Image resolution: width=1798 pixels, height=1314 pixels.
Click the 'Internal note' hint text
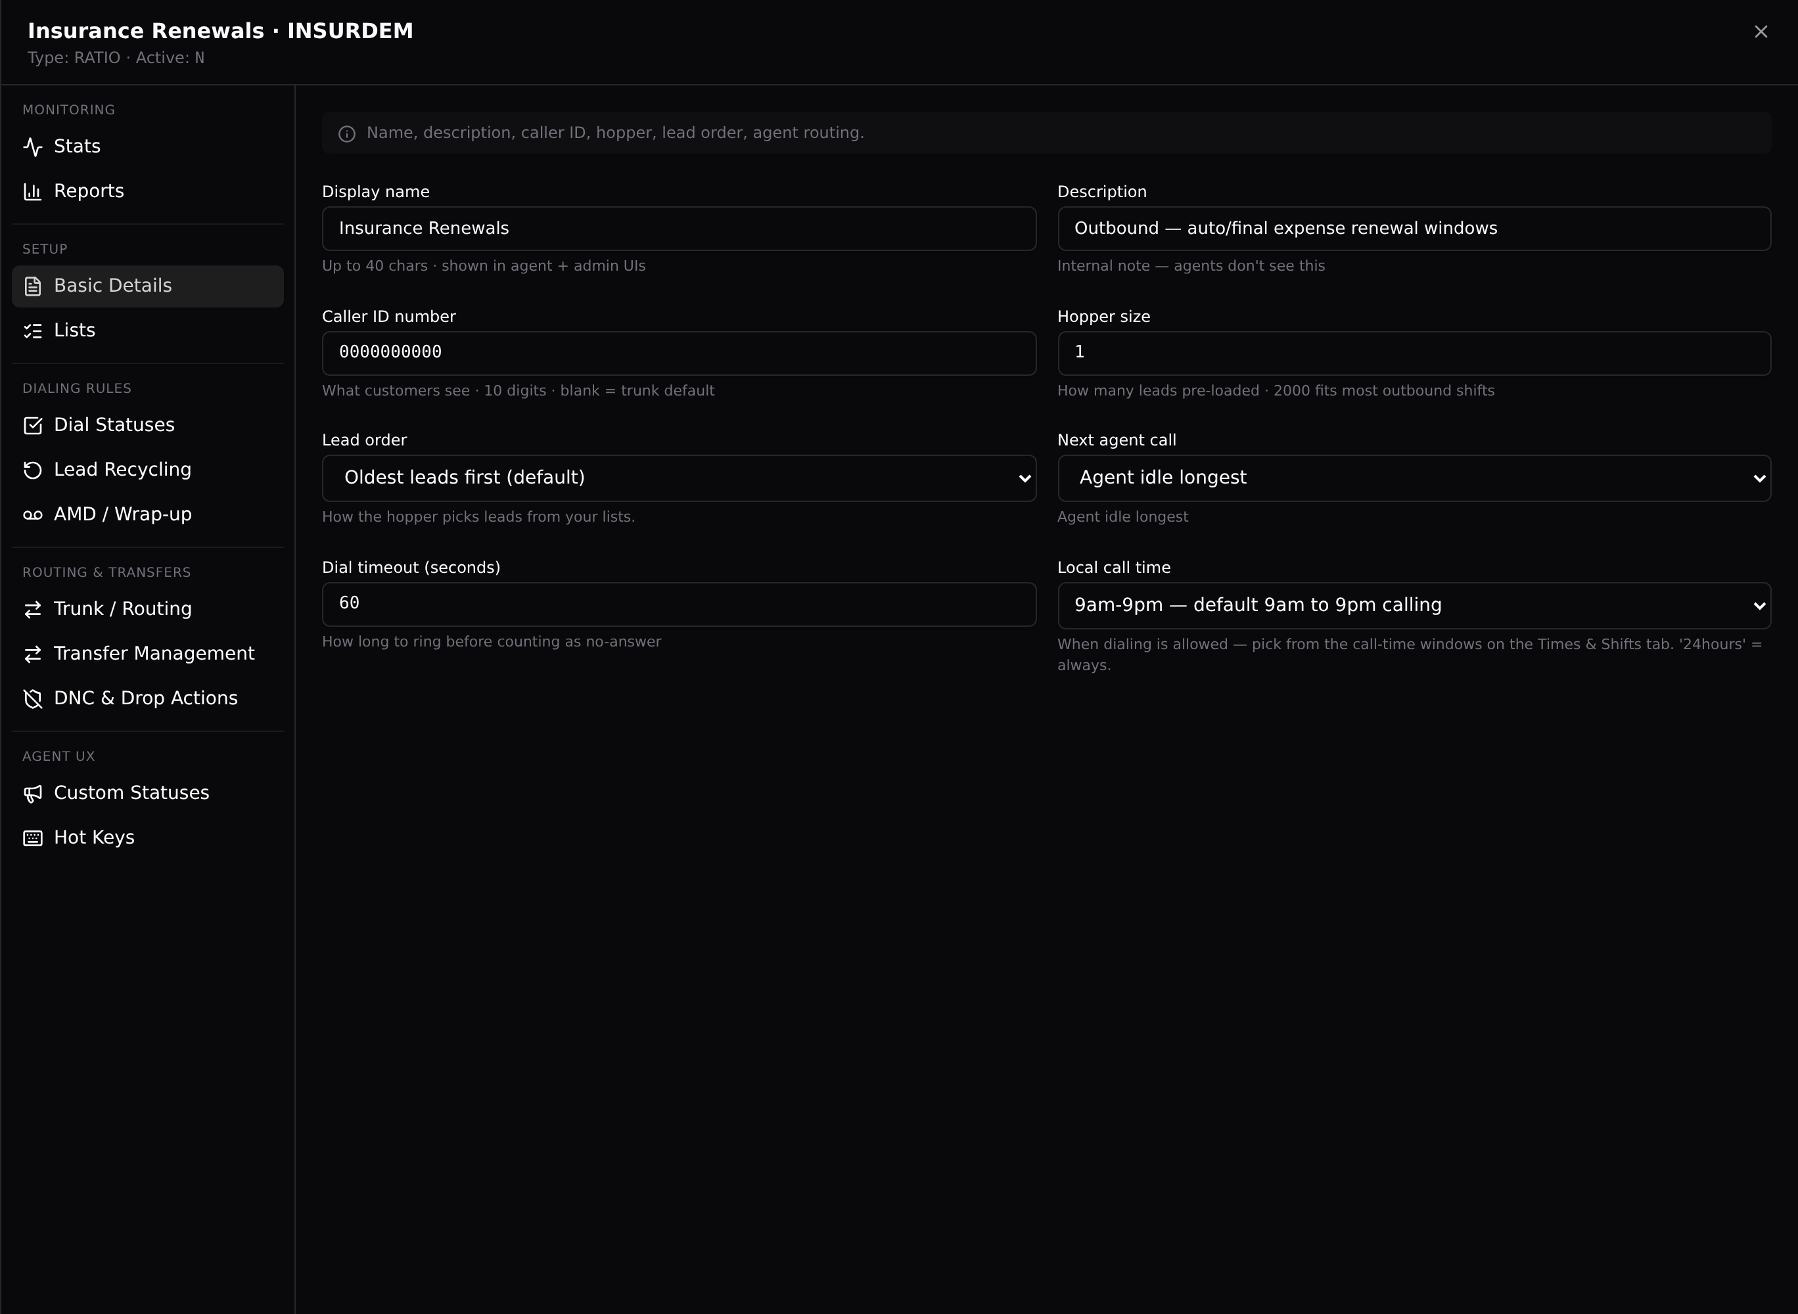point(1191,265)
